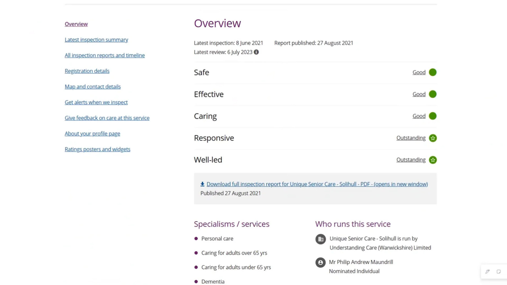Click the Caring category label
Image resolution: width=507 pixels, height=285 pixels.
[x=205, y=116]
